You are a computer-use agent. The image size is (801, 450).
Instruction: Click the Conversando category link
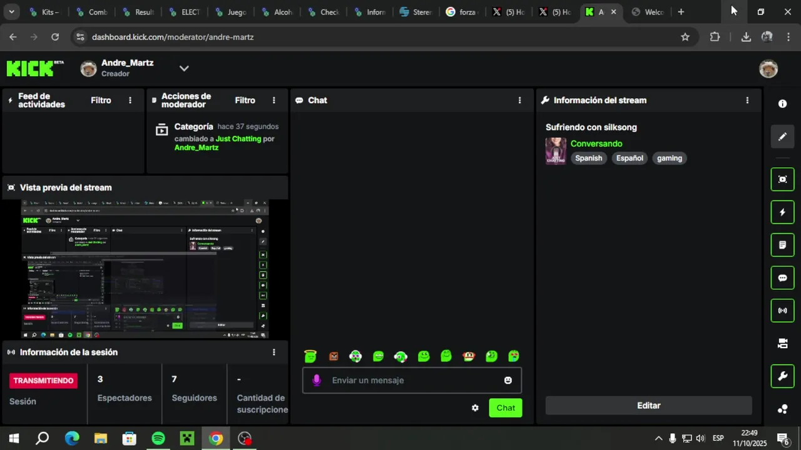pyautogui.click(x=596, y=144)
